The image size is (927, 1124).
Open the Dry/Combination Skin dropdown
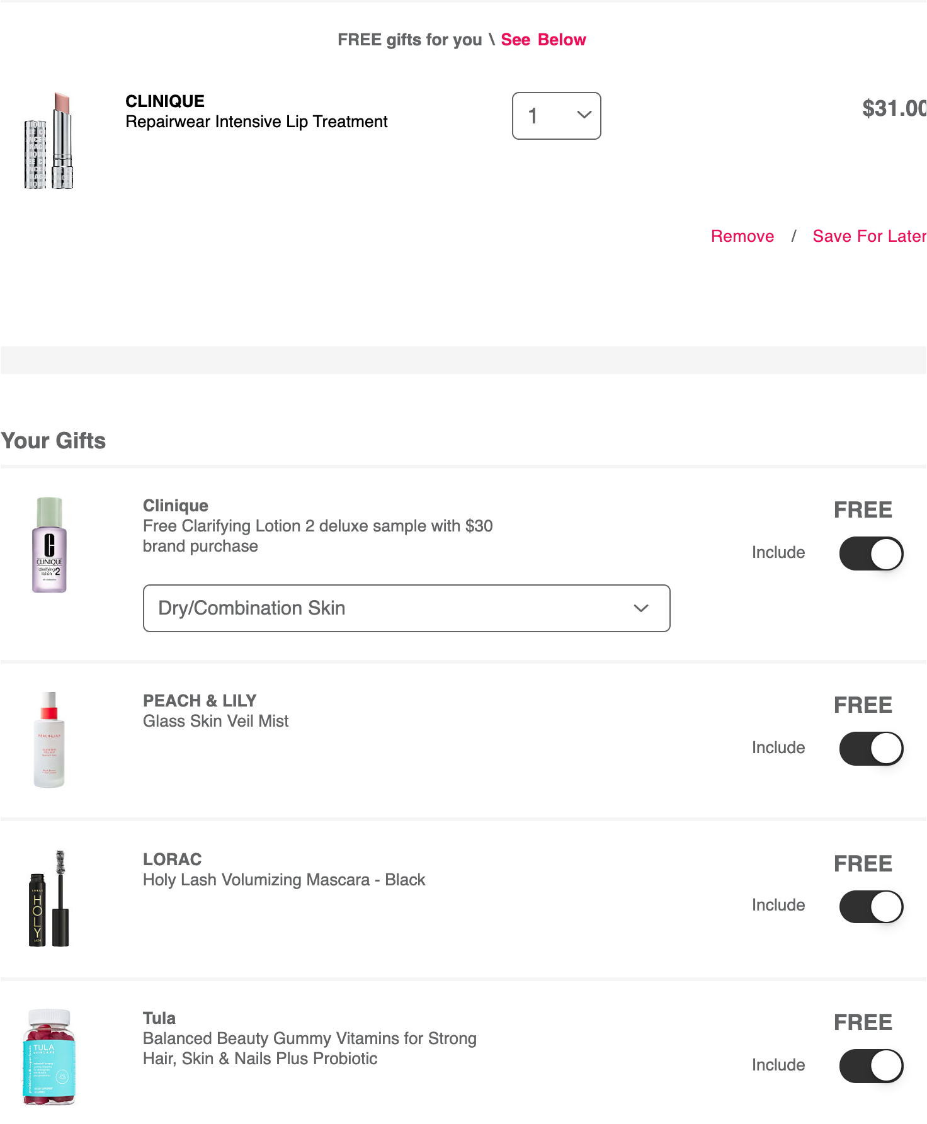point(407,608)
